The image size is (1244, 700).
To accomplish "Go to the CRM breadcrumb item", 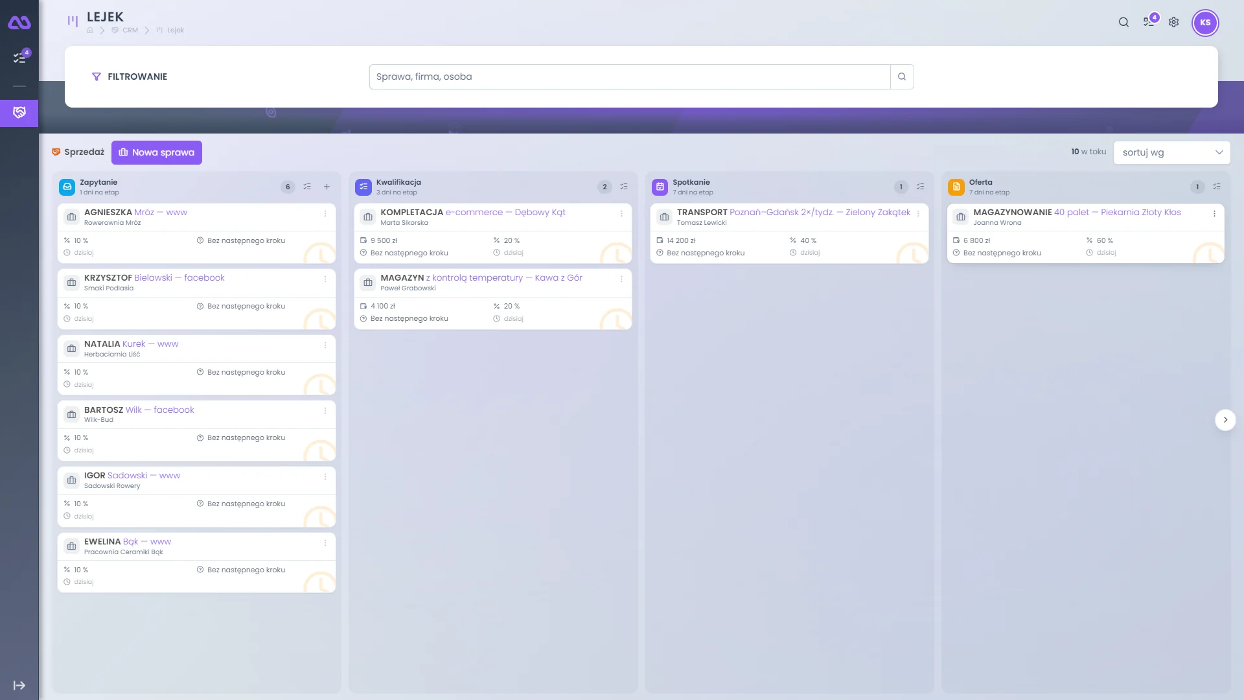I will pos(125,30).
